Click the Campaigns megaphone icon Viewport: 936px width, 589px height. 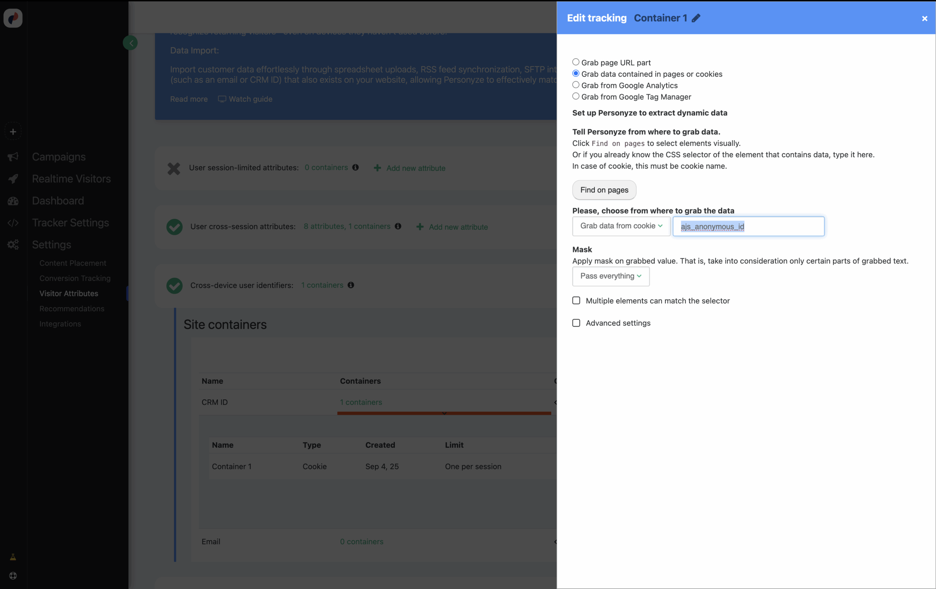click(13, 157)
